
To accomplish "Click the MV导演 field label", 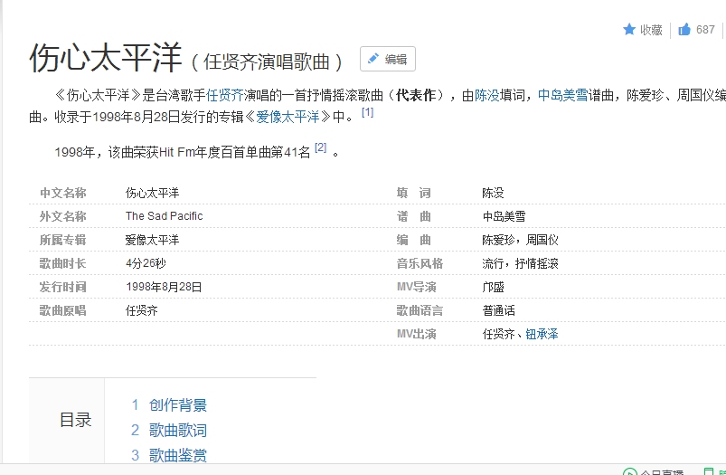I will click(x=416, y=287).
